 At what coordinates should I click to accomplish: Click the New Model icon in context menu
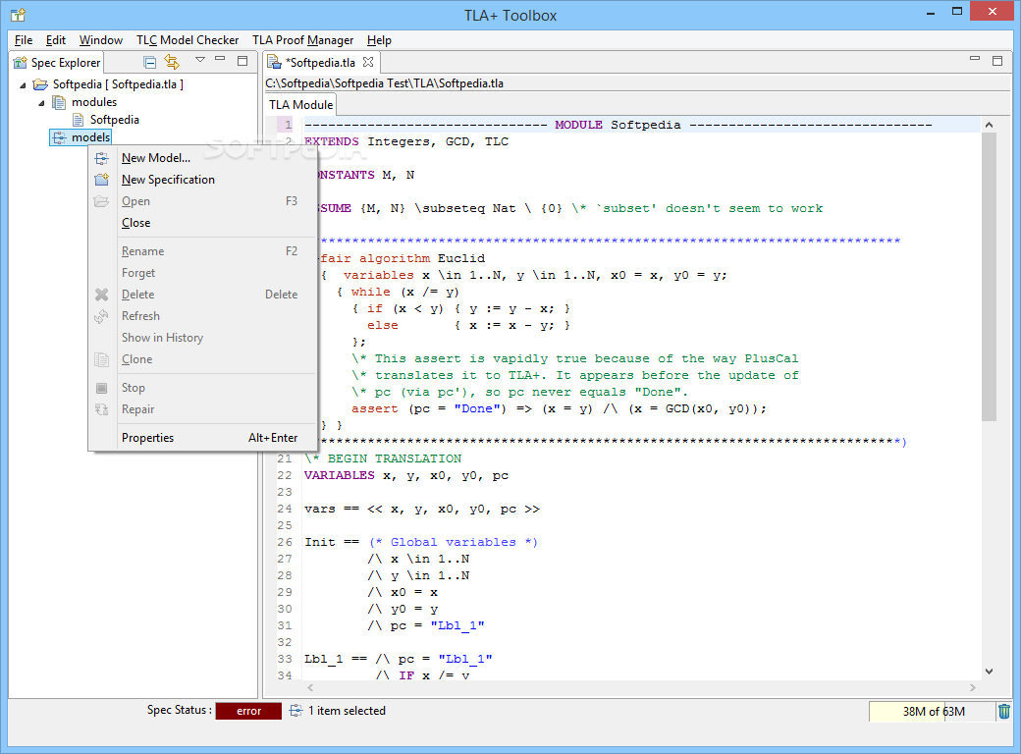(x=101, y=158)
